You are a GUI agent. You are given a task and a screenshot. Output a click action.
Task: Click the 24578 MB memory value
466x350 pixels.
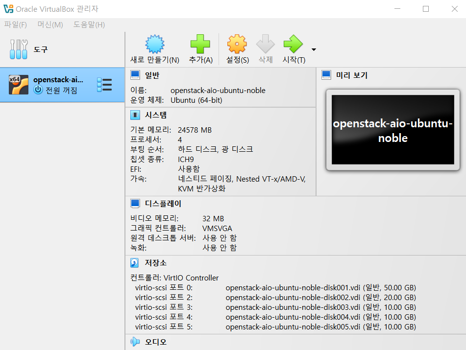(195, 130)
